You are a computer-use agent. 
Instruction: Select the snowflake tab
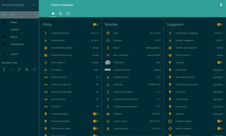click(60, 13)
